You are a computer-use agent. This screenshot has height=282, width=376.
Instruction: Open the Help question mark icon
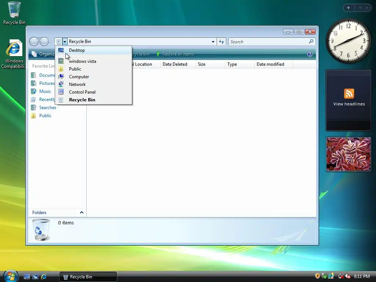[310, 54]
